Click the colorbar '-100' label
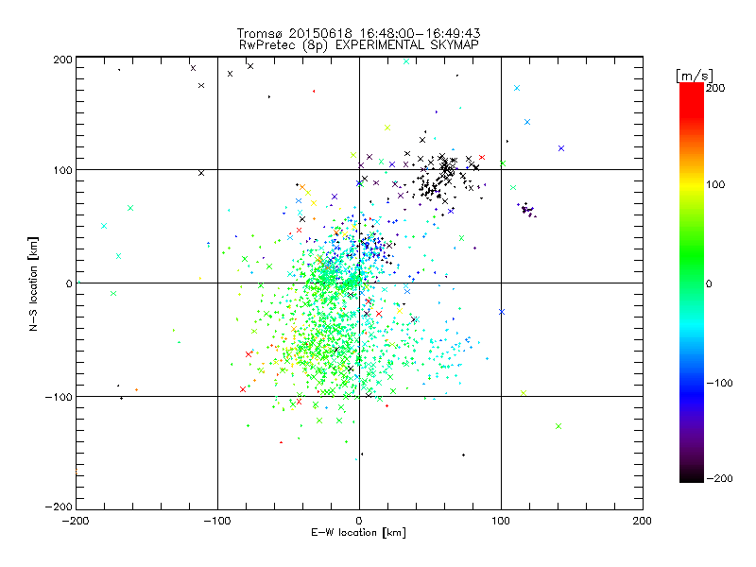 pos(719,383)
